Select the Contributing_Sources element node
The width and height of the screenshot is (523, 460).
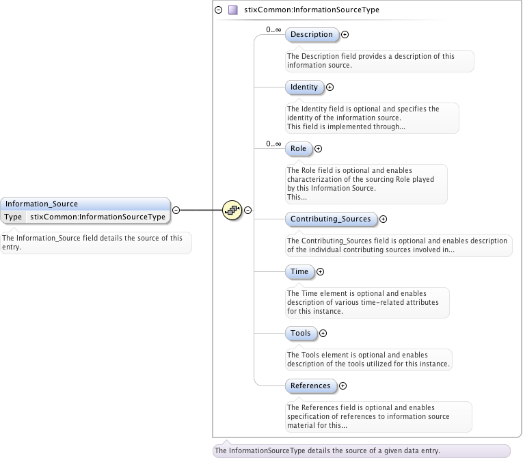pos(330,219)
